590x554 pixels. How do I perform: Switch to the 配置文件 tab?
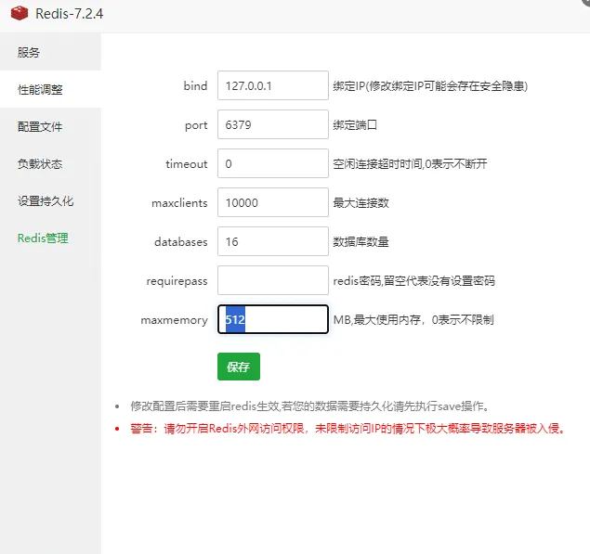(41, 127)
